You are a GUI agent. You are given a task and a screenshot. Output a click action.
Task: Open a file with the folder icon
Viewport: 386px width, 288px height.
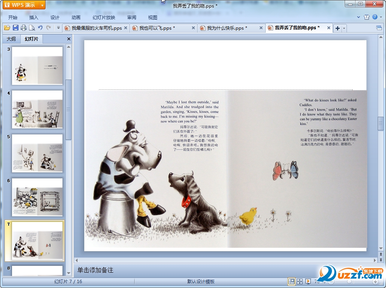point(7,28)
